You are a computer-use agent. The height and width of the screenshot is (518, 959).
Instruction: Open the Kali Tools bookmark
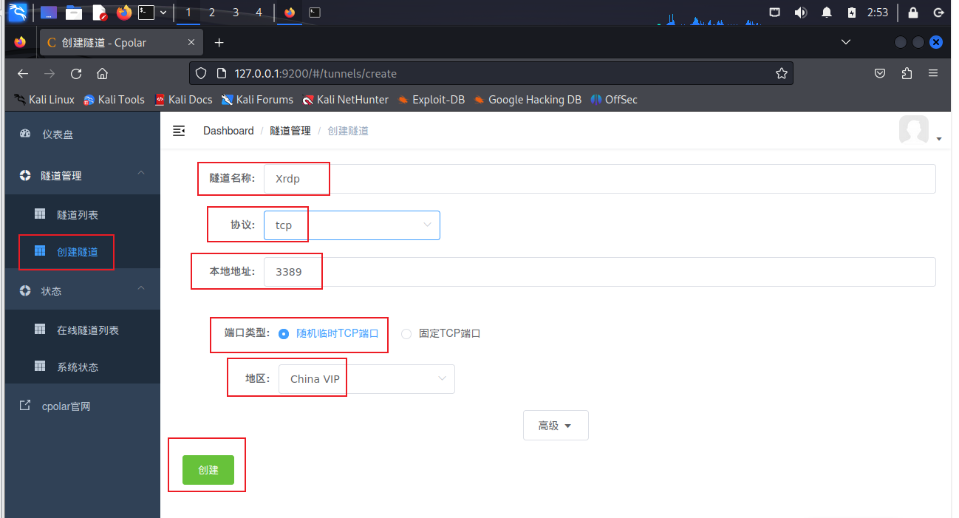(114, 100)
